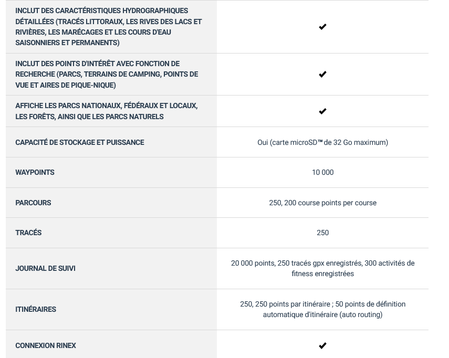Select the Waypoints row label
Image resolution: width=449 pixels, height=358 pixels.
coord(35,172)
